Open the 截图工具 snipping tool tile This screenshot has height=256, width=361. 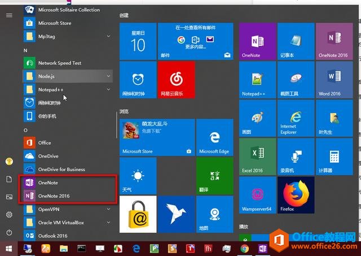tap(296, 80)
